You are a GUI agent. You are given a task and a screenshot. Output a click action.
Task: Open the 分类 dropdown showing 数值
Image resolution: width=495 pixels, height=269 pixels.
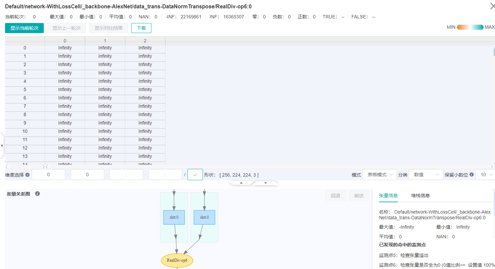pos(426,175)
